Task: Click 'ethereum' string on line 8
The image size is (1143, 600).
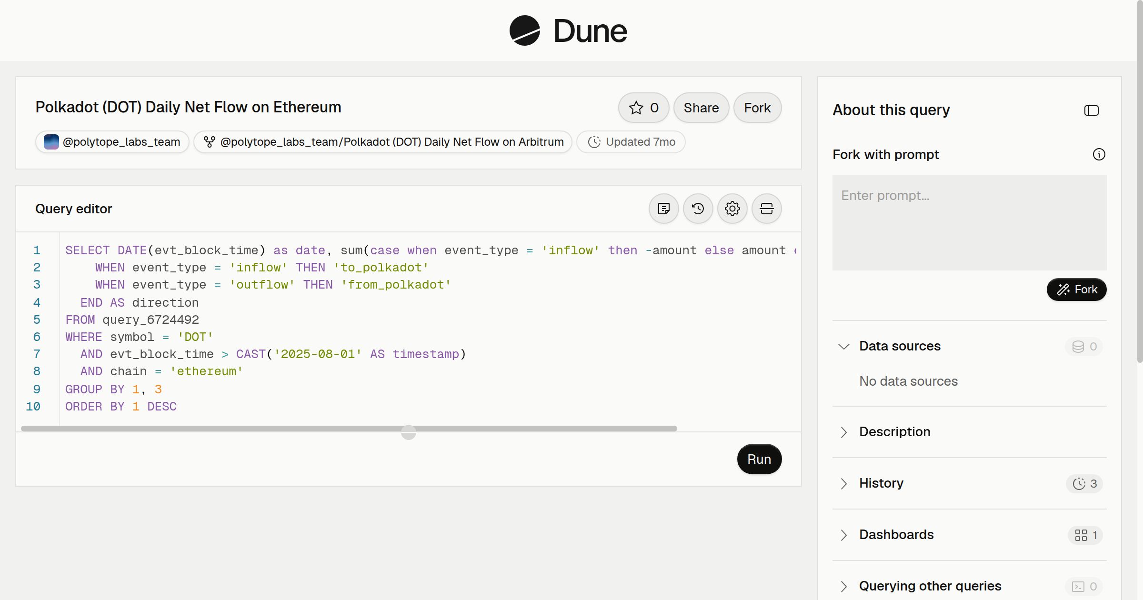Action: pyautogui.click(x=206, y=371)
